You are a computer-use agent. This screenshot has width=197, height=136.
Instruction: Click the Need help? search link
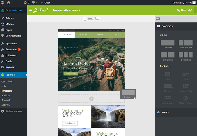(185, 10)
